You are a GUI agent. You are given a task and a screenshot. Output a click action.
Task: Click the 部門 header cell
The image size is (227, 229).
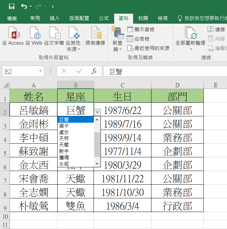point(177,96)
